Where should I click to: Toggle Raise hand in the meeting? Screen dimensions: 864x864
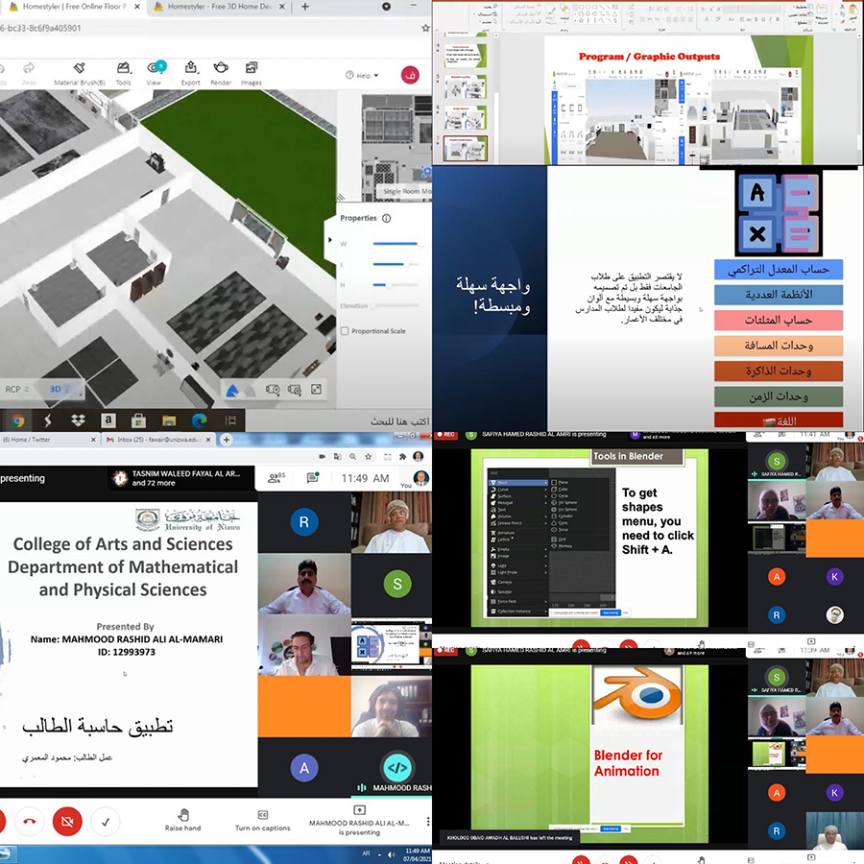click(183, 820)
